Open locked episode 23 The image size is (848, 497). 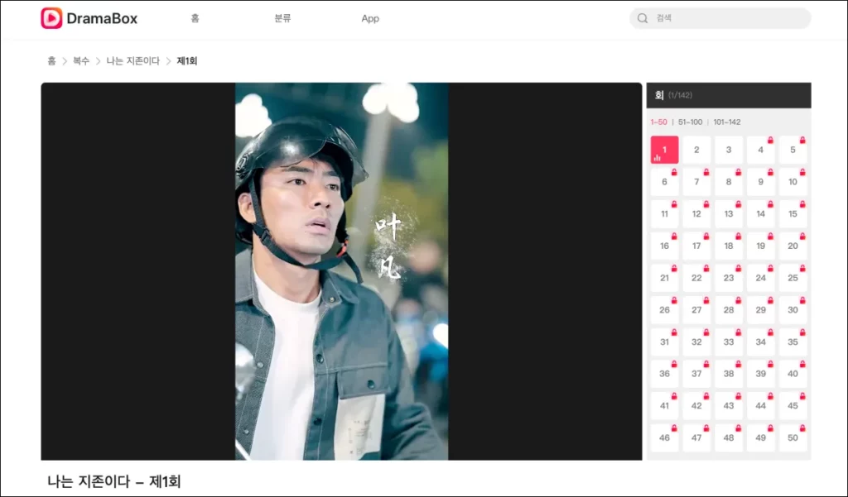coord(729,278)
